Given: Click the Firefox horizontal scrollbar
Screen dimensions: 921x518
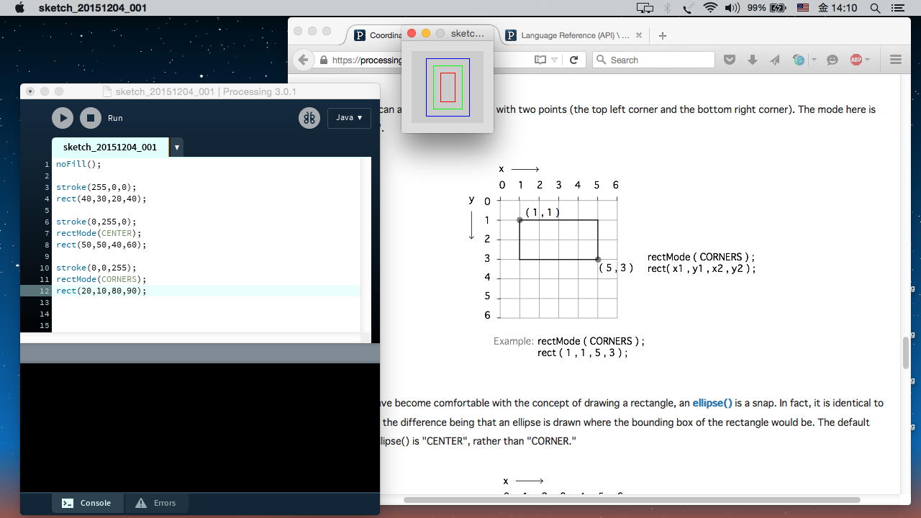Looking at the screenshot, I should [x=632, y=499].
